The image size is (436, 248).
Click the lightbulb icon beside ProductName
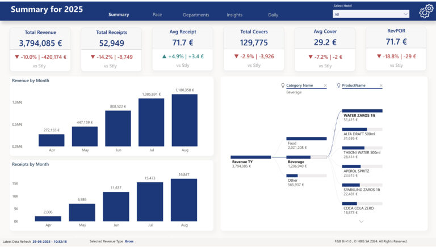click(339, 85)
